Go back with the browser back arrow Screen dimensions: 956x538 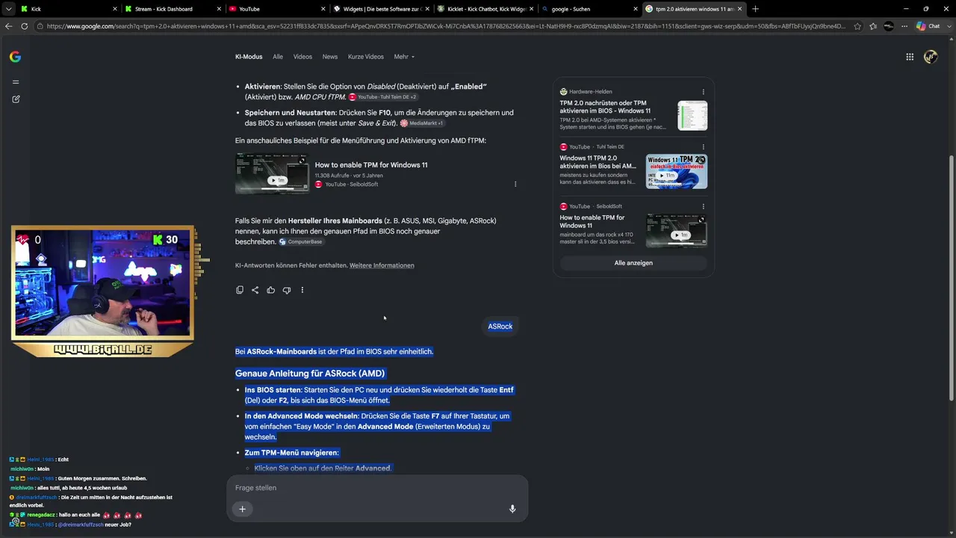point(9,26)
